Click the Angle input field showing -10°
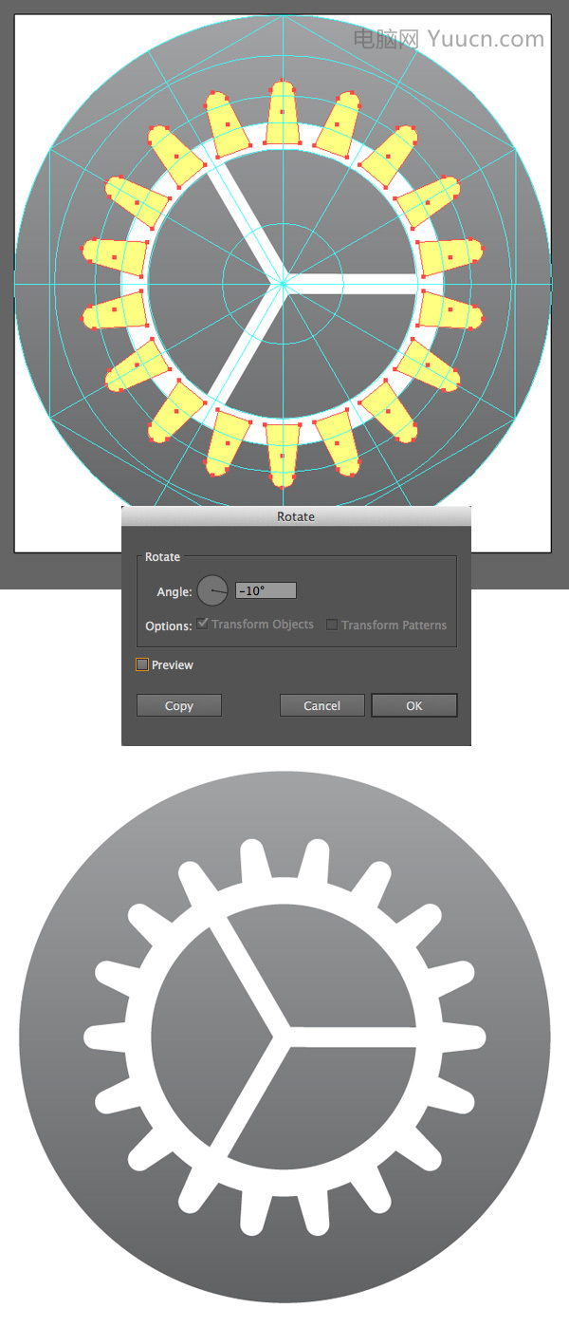569x1327 pixels. pyautogui.click(x=266, y=590)
